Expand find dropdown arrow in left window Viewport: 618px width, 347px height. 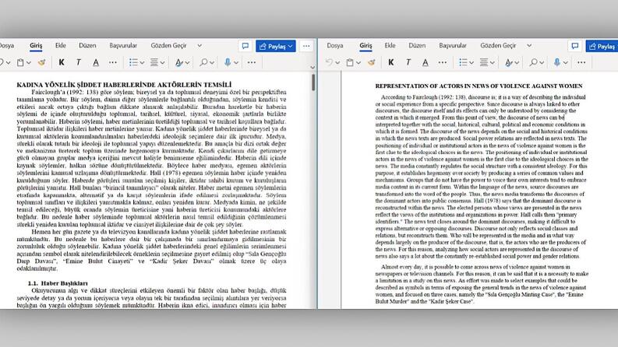pos(212,62)
